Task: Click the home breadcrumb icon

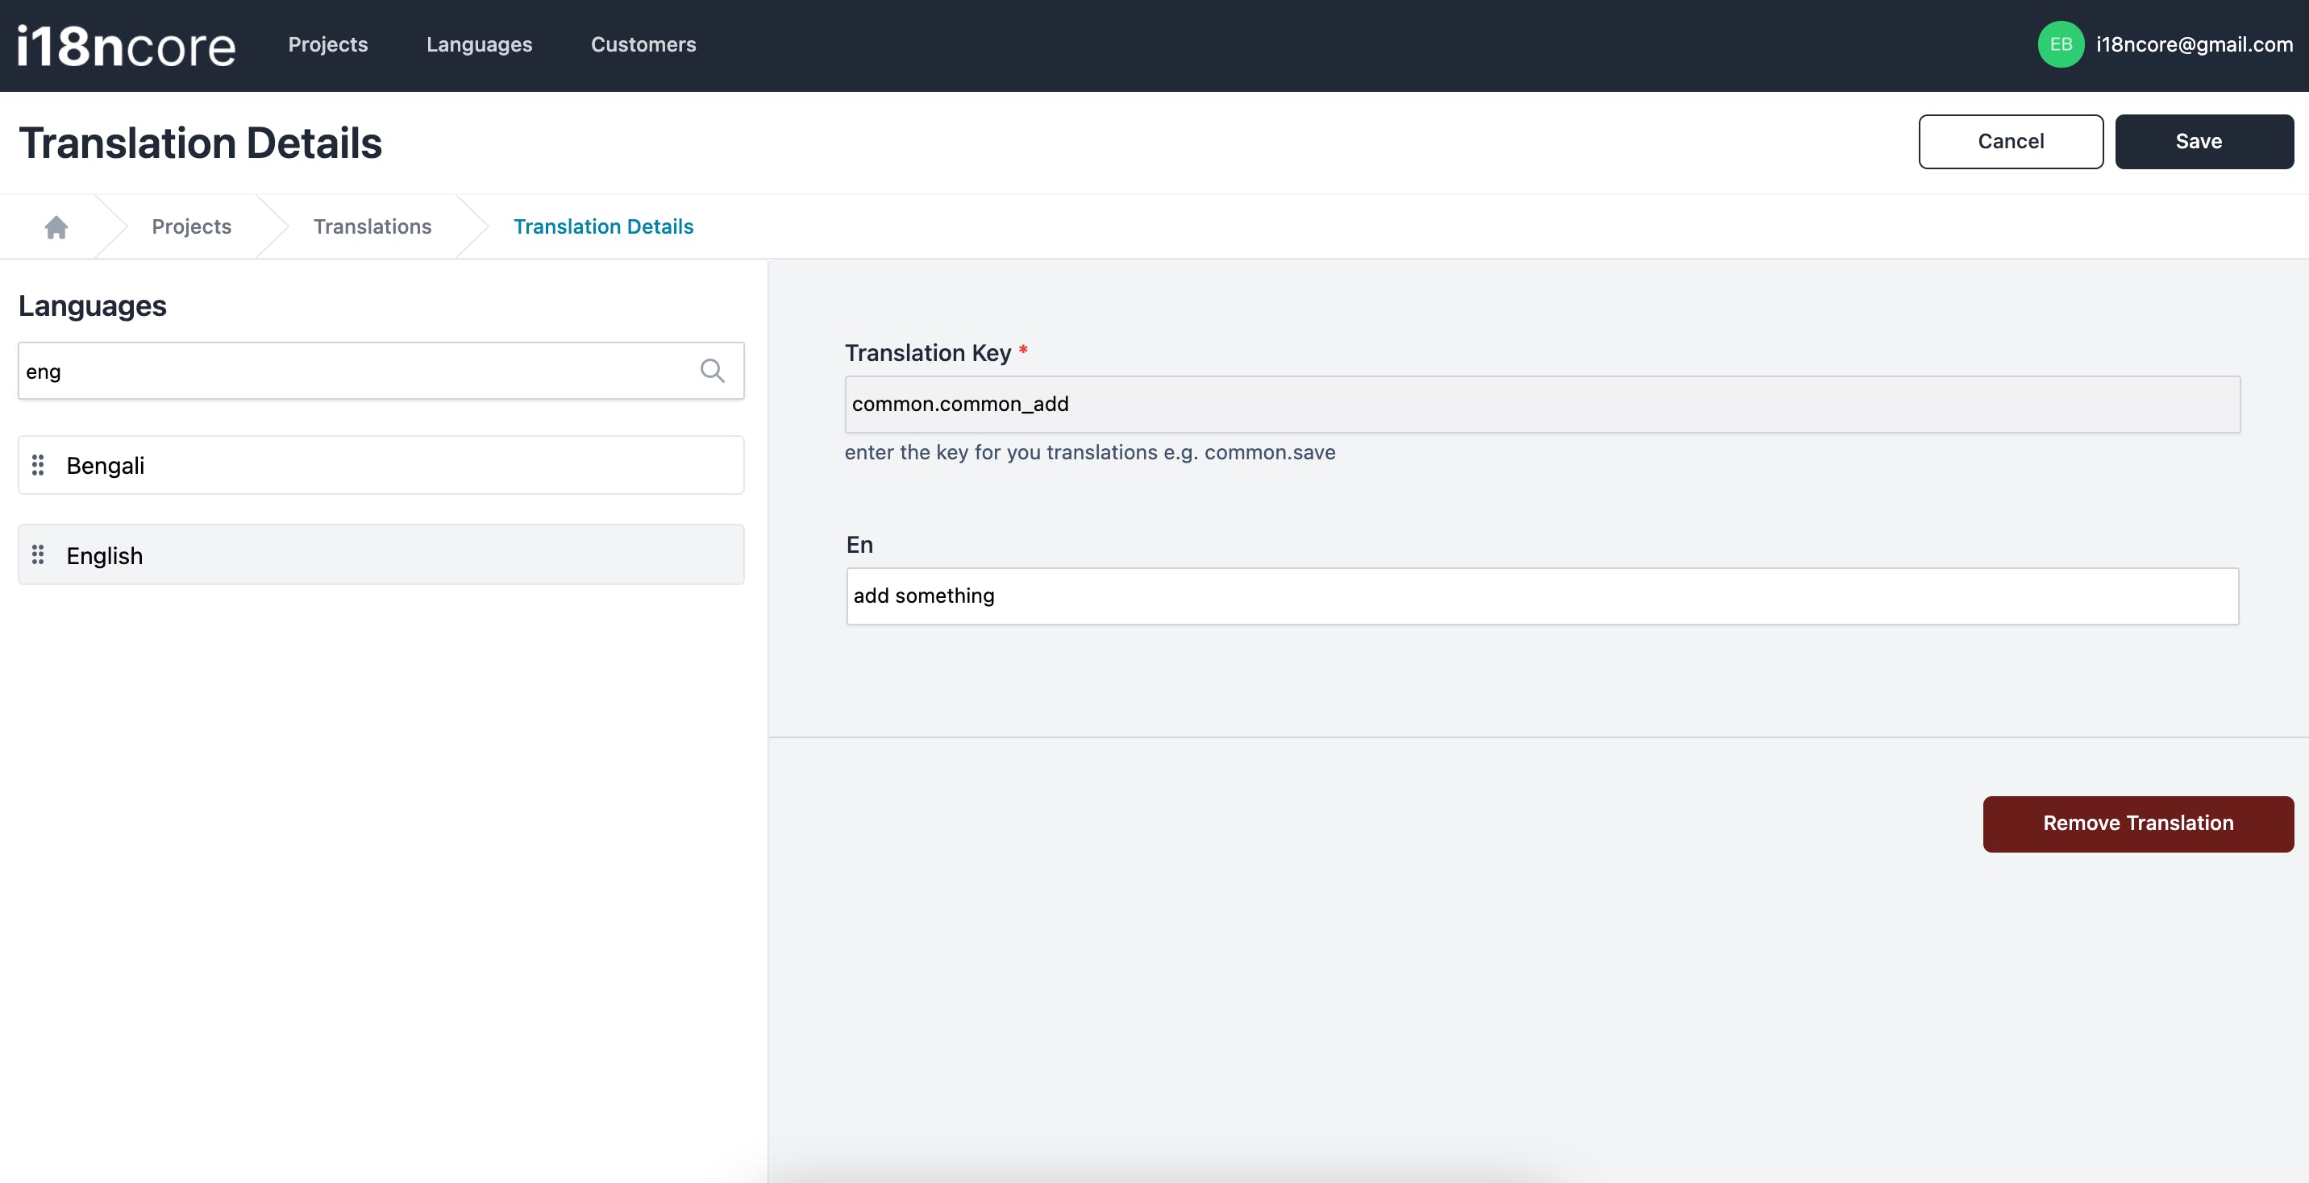Action: 56,226
